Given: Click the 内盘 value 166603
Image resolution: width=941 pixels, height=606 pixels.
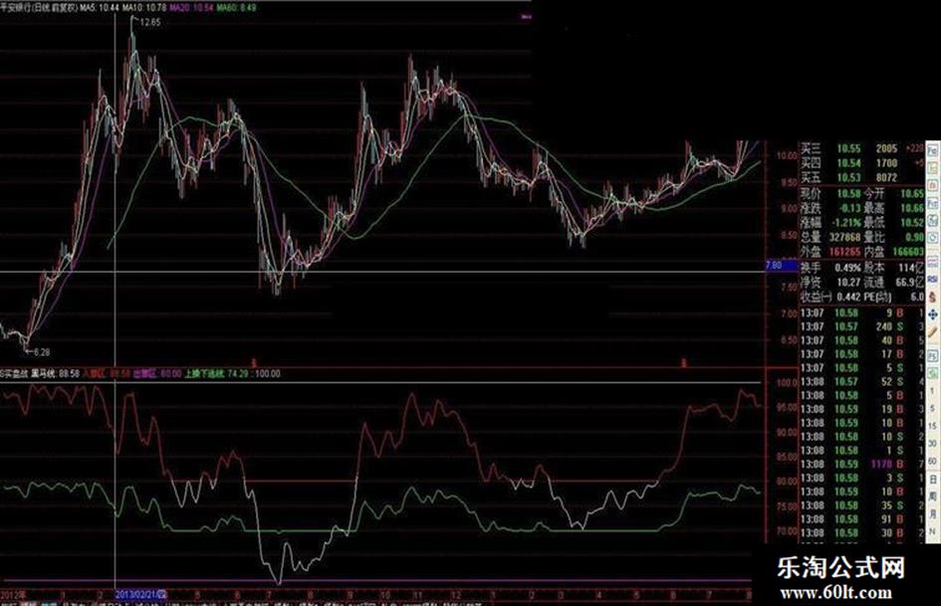Looking at the screenshot, I should [908, 252].
